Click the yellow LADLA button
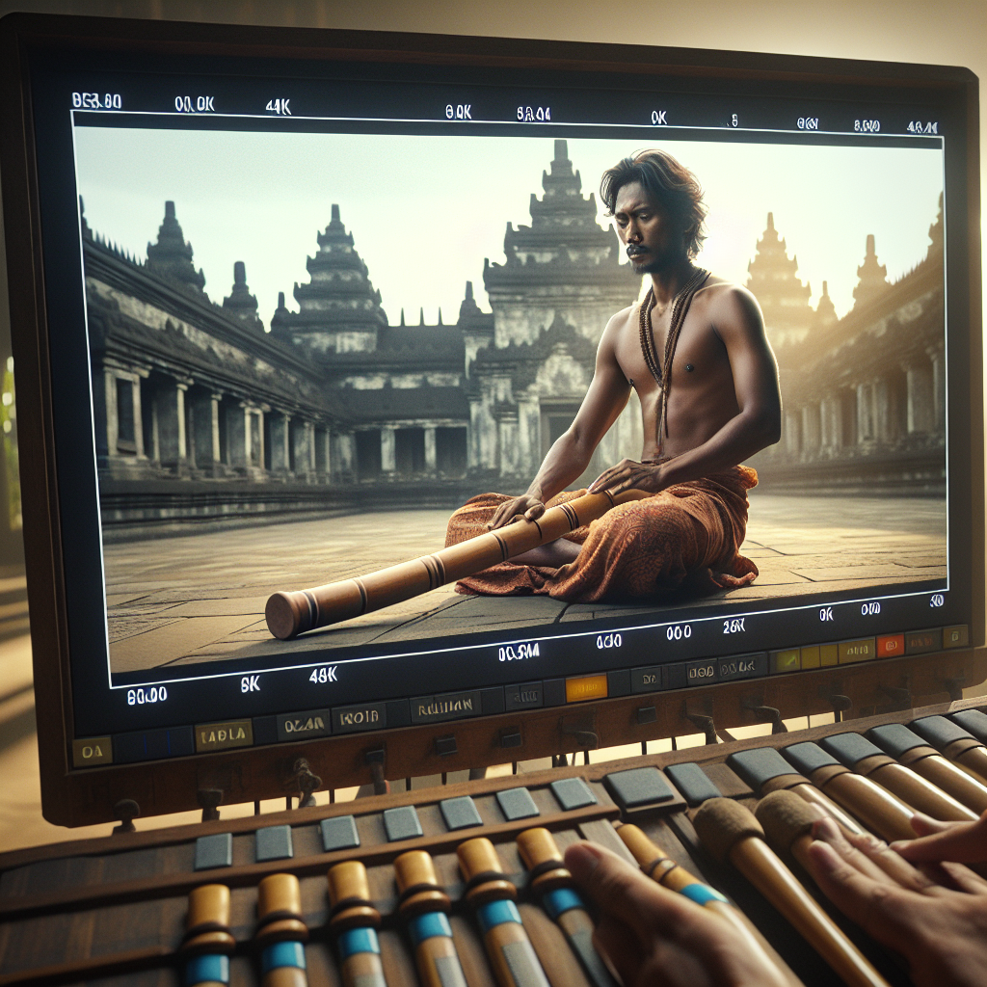987x987 pixels. [224, 735]
